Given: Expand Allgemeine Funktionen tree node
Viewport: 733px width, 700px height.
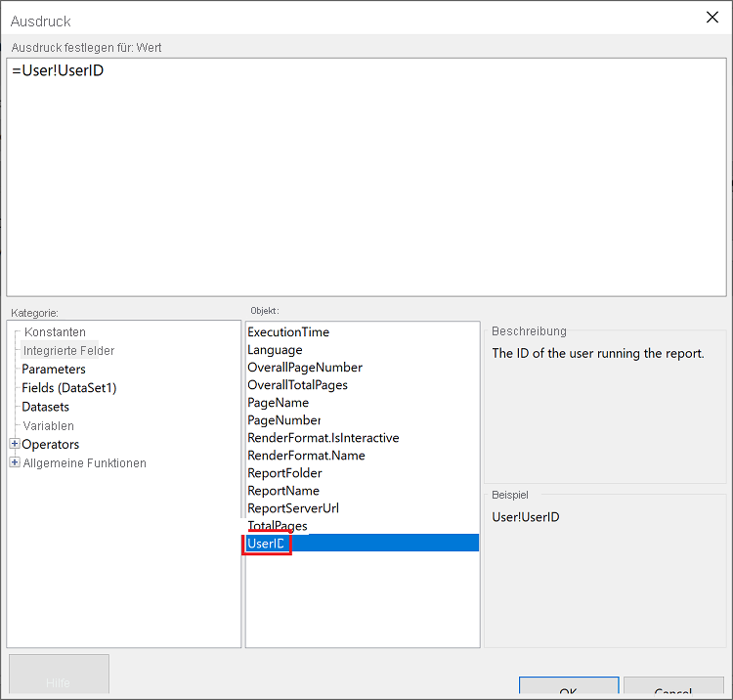Looking at the screenshot, I should 15,462.
